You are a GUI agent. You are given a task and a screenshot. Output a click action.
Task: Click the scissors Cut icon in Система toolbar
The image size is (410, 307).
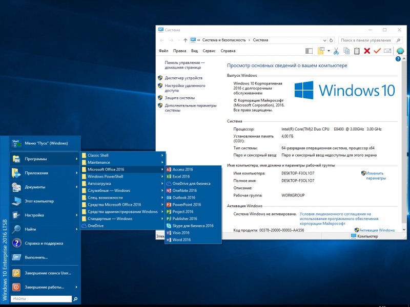[x=336, y=51]
